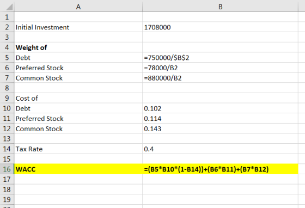Select row 10 header

click(x=7, y=108)
